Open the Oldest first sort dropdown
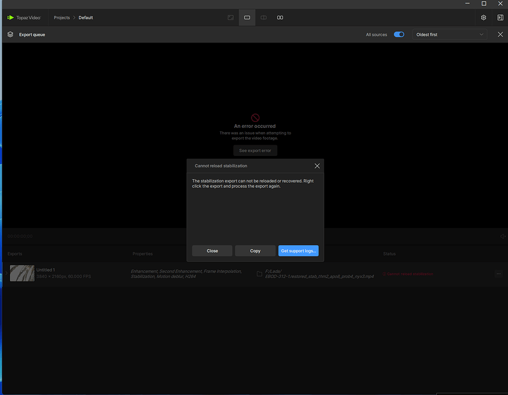508x395 pixels. [x=449, y=34]
